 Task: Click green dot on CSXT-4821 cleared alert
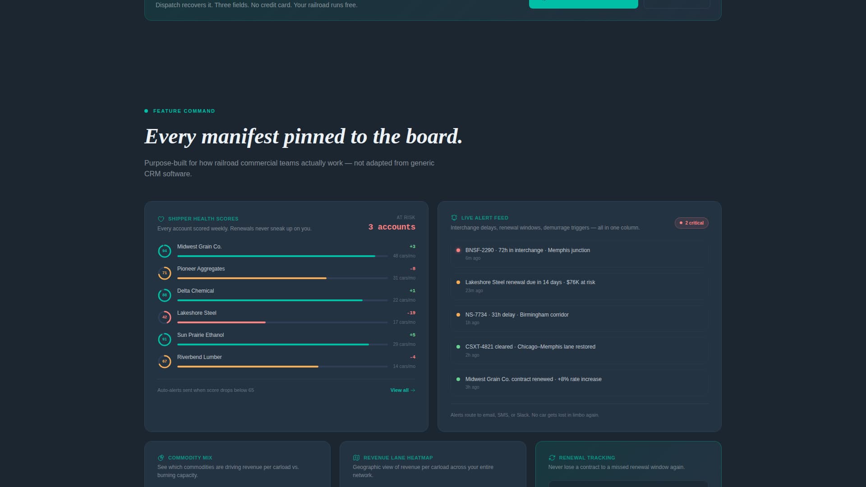pyautogui.click(x=458, y=347)
